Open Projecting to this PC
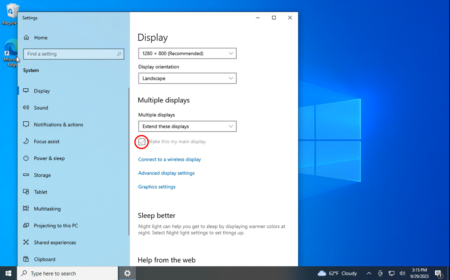The height and width of the screenshot is (280, 450). pyautogui.click(x=26, y=226)
